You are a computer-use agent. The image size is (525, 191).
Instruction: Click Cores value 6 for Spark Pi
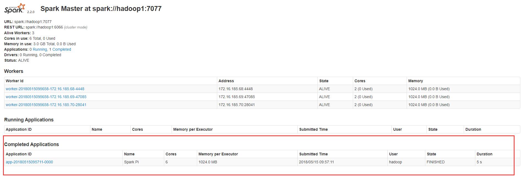[x=167, y=162]
